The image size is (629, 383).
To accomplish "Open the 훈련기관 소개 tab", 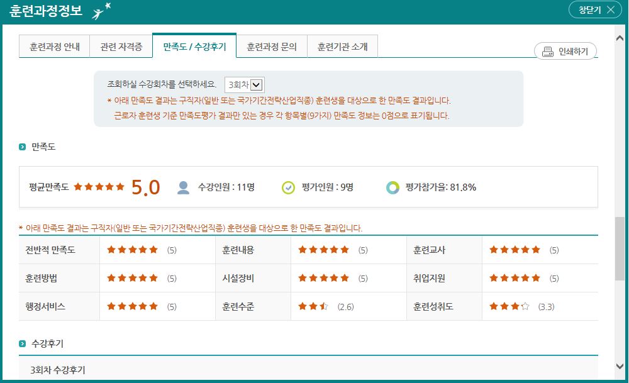I will 342,47.
